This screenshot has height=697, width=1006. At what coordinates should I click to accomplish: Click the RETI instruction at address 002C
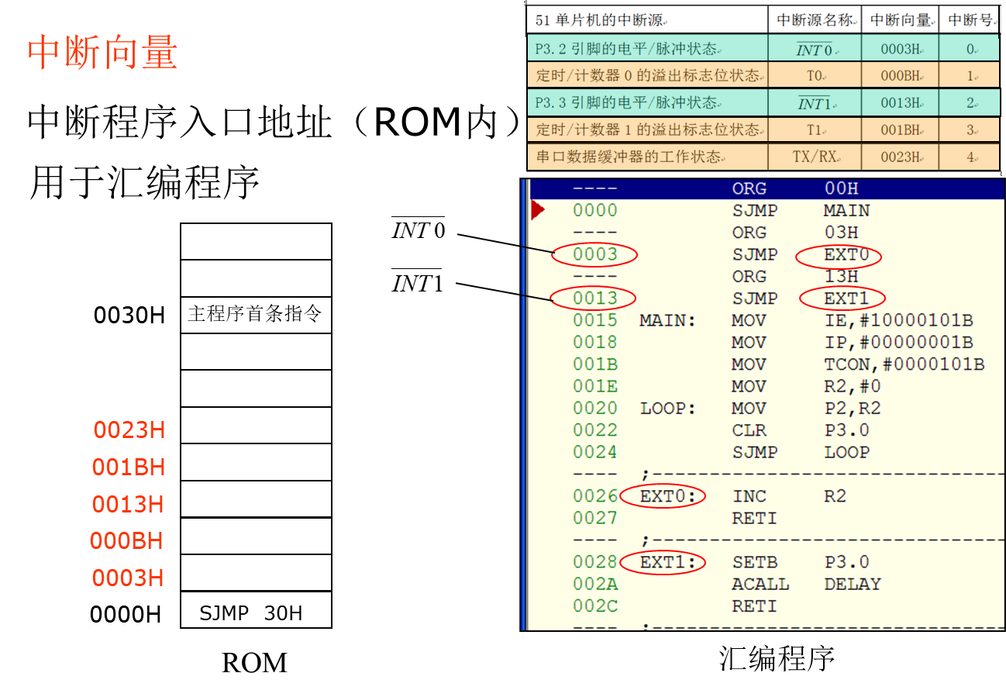[754, 606]
